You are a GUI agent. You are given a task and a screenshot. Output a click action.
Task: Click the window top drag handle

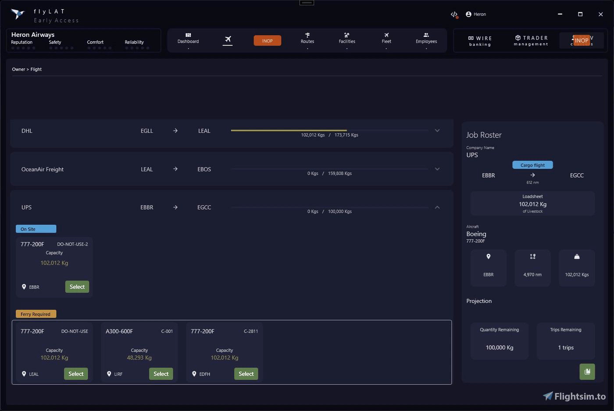coord(307,3)
